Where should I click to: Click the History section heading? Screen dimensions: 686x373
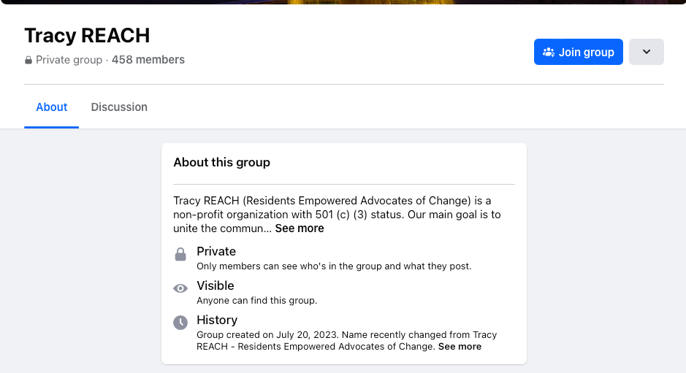pos(217,320)
